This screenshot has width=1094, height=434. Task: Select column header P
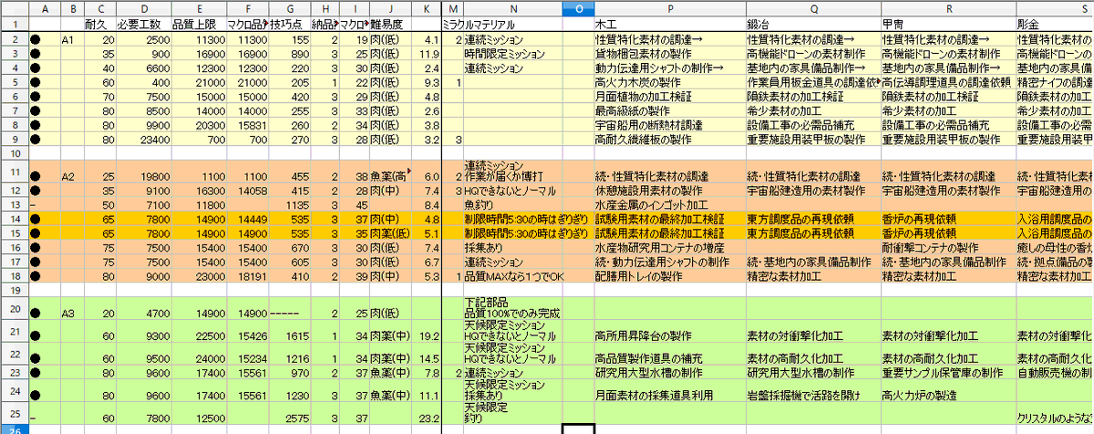click(668, 7)
